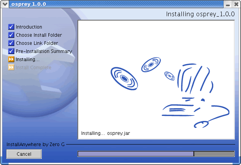Click the Choose Install Folder checkmark icon
The width and height of the screenshot is (241, 165).
(11, 35)
